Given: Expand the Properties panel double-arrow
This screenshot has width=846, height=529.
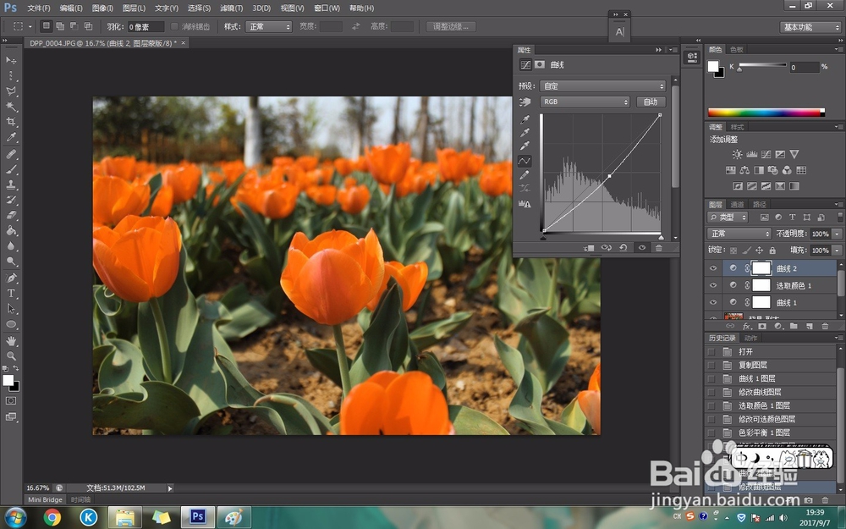Looking at the screenshot, I should pos(658,50).
